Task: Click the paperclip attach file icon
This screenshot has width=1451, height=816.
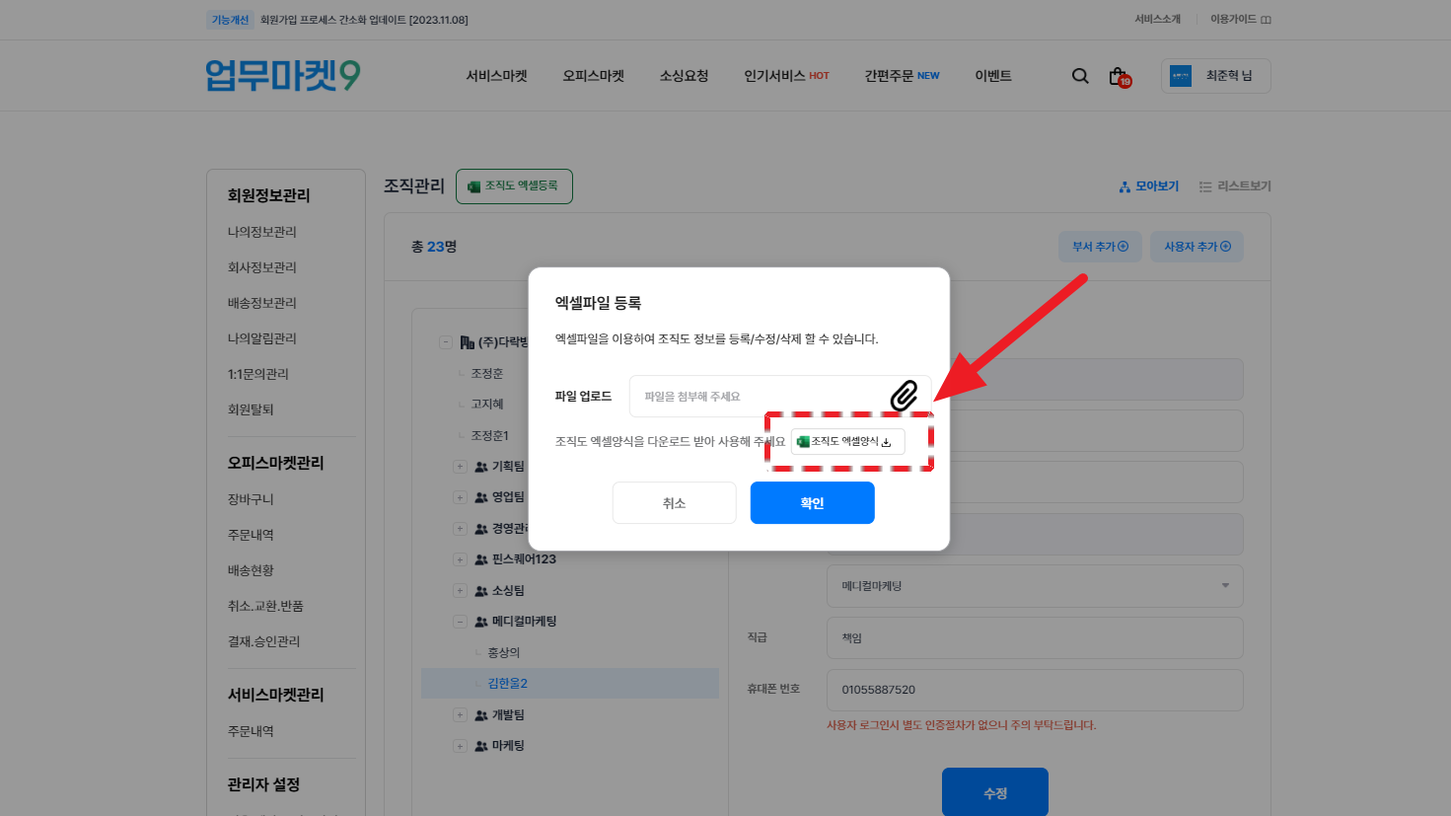Action: (904, 396)
